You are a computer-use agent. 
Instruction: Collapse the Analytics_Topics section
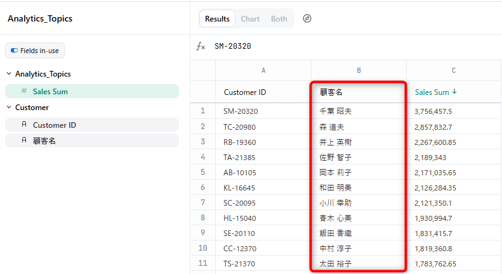click(9, 74)
